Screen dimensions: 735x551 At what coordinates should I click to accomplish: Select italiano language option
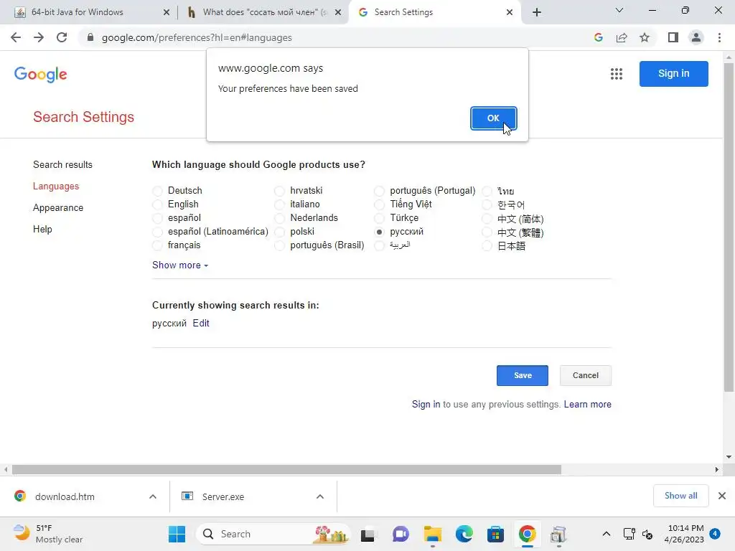(x=279, y=204)
